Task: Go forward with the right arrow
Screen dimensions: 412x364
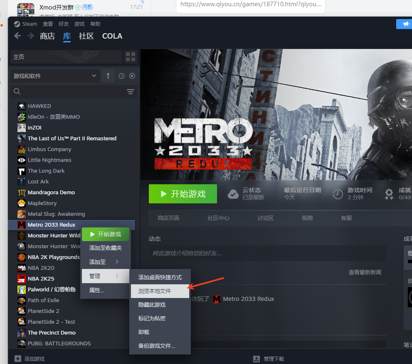Action: (x=31, y=36)
